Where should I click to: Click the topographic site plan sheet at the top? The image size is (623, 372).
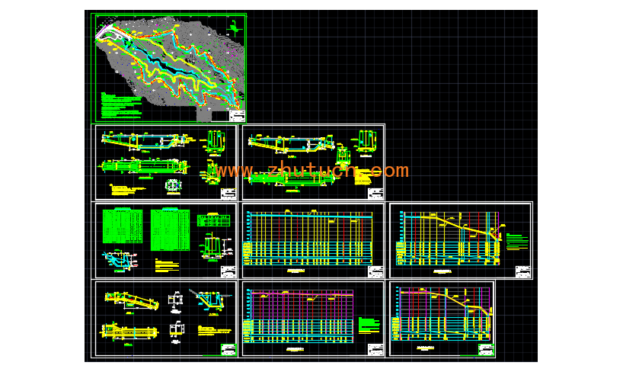click(x=169, y=67)
